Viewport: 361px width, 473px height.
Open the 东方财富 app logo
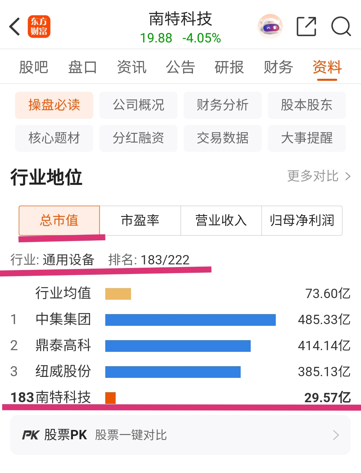(39, 26)
